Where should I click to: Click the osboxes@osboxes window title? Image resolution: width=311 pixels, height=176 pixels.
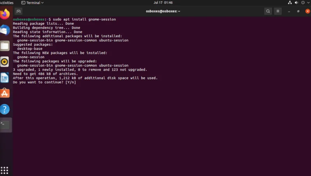point(163,11)
